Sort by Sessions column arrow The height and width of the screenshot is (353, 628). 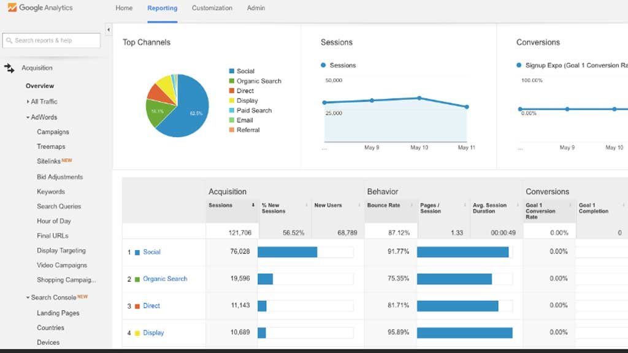coord(253,205)
